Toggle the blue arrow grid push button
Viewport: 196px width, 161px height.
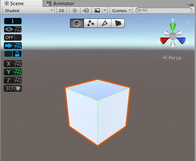[x=13, y=46]
